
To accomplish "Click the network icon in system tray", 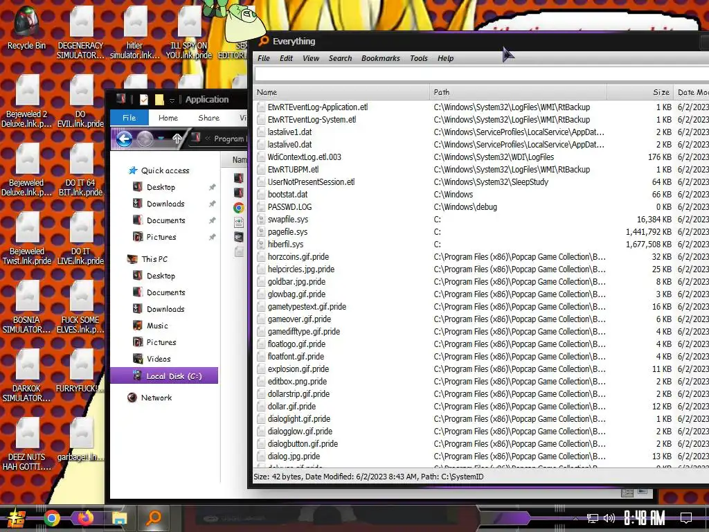I will 592,518.
